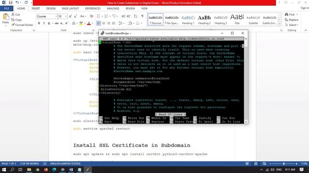The width and height of the screenshot is (309, 173).
Task: Apply the Title style
Action: [x=237, y=20]
